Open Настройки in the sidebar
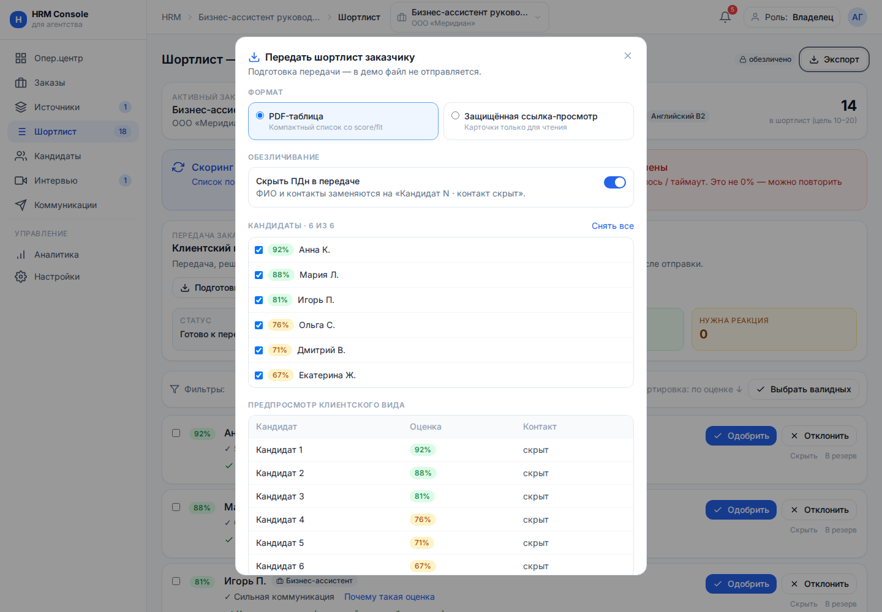The image size is (882, 612). pyautogui.click(x=73, y=277)
